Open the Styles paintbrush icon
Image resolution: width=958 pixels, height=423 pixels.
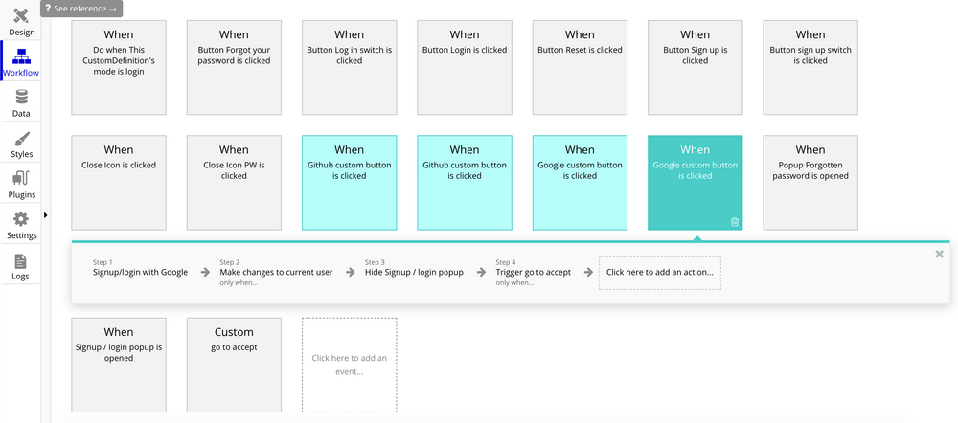[21, 139]
